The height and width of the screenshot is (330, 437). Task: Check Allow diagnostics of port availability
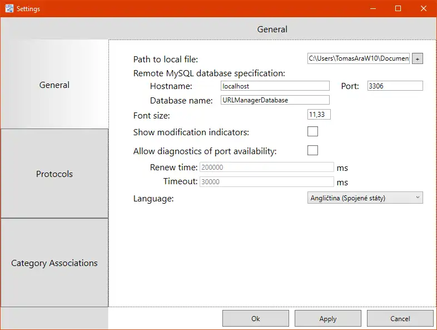[x=312, y=150]
